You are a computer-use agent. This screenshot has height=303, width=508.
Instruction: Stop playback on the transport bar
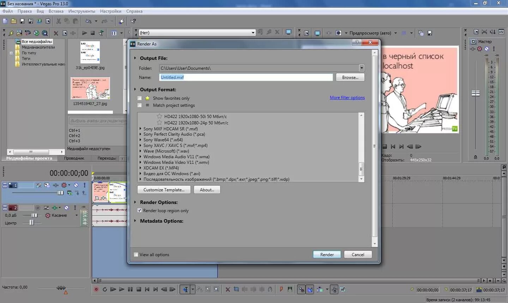(x=139, y=289)
